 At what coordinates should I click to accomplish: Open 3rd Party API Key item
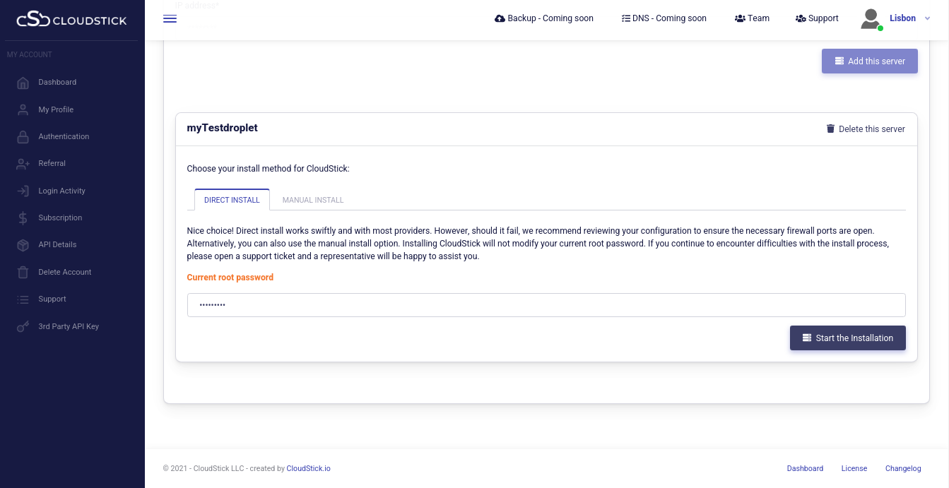point(69,326)
